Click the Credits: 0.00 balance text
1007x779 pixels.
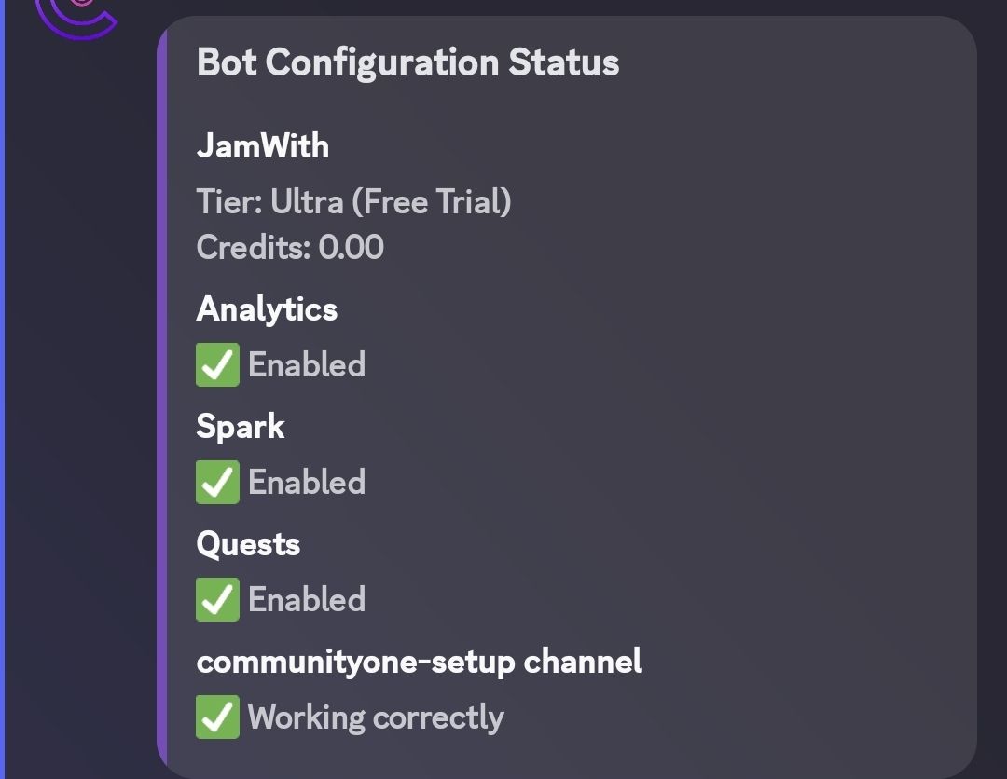[x=289, y=247]
